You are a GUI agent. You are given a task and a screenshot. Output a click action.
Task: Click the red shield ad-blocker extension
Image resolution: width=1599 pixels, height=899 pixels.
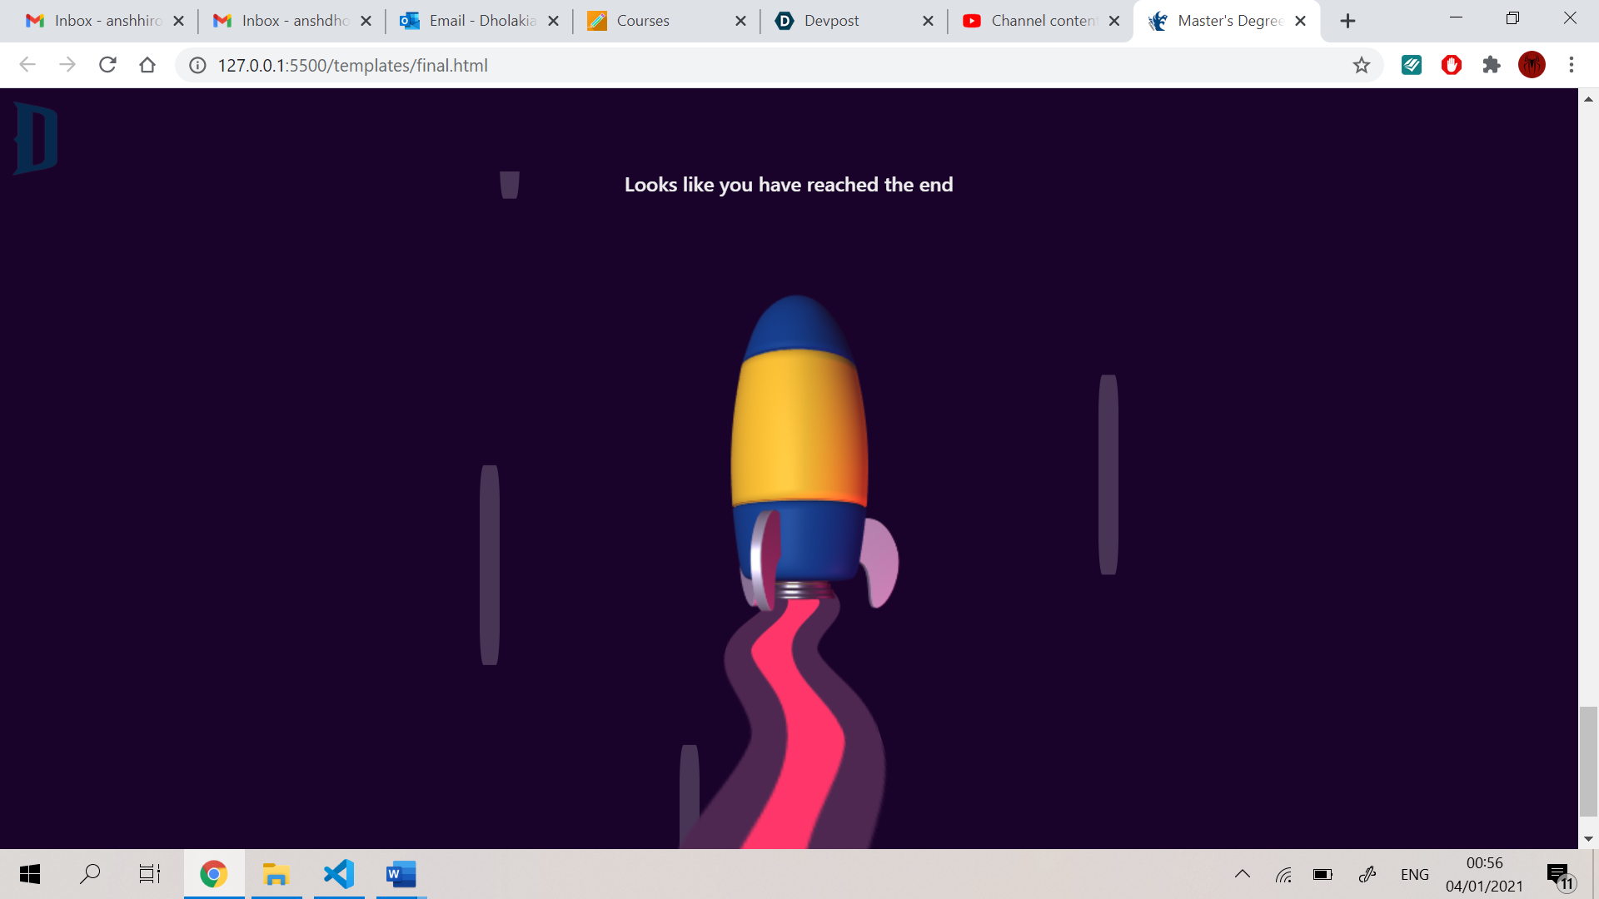1452,65
